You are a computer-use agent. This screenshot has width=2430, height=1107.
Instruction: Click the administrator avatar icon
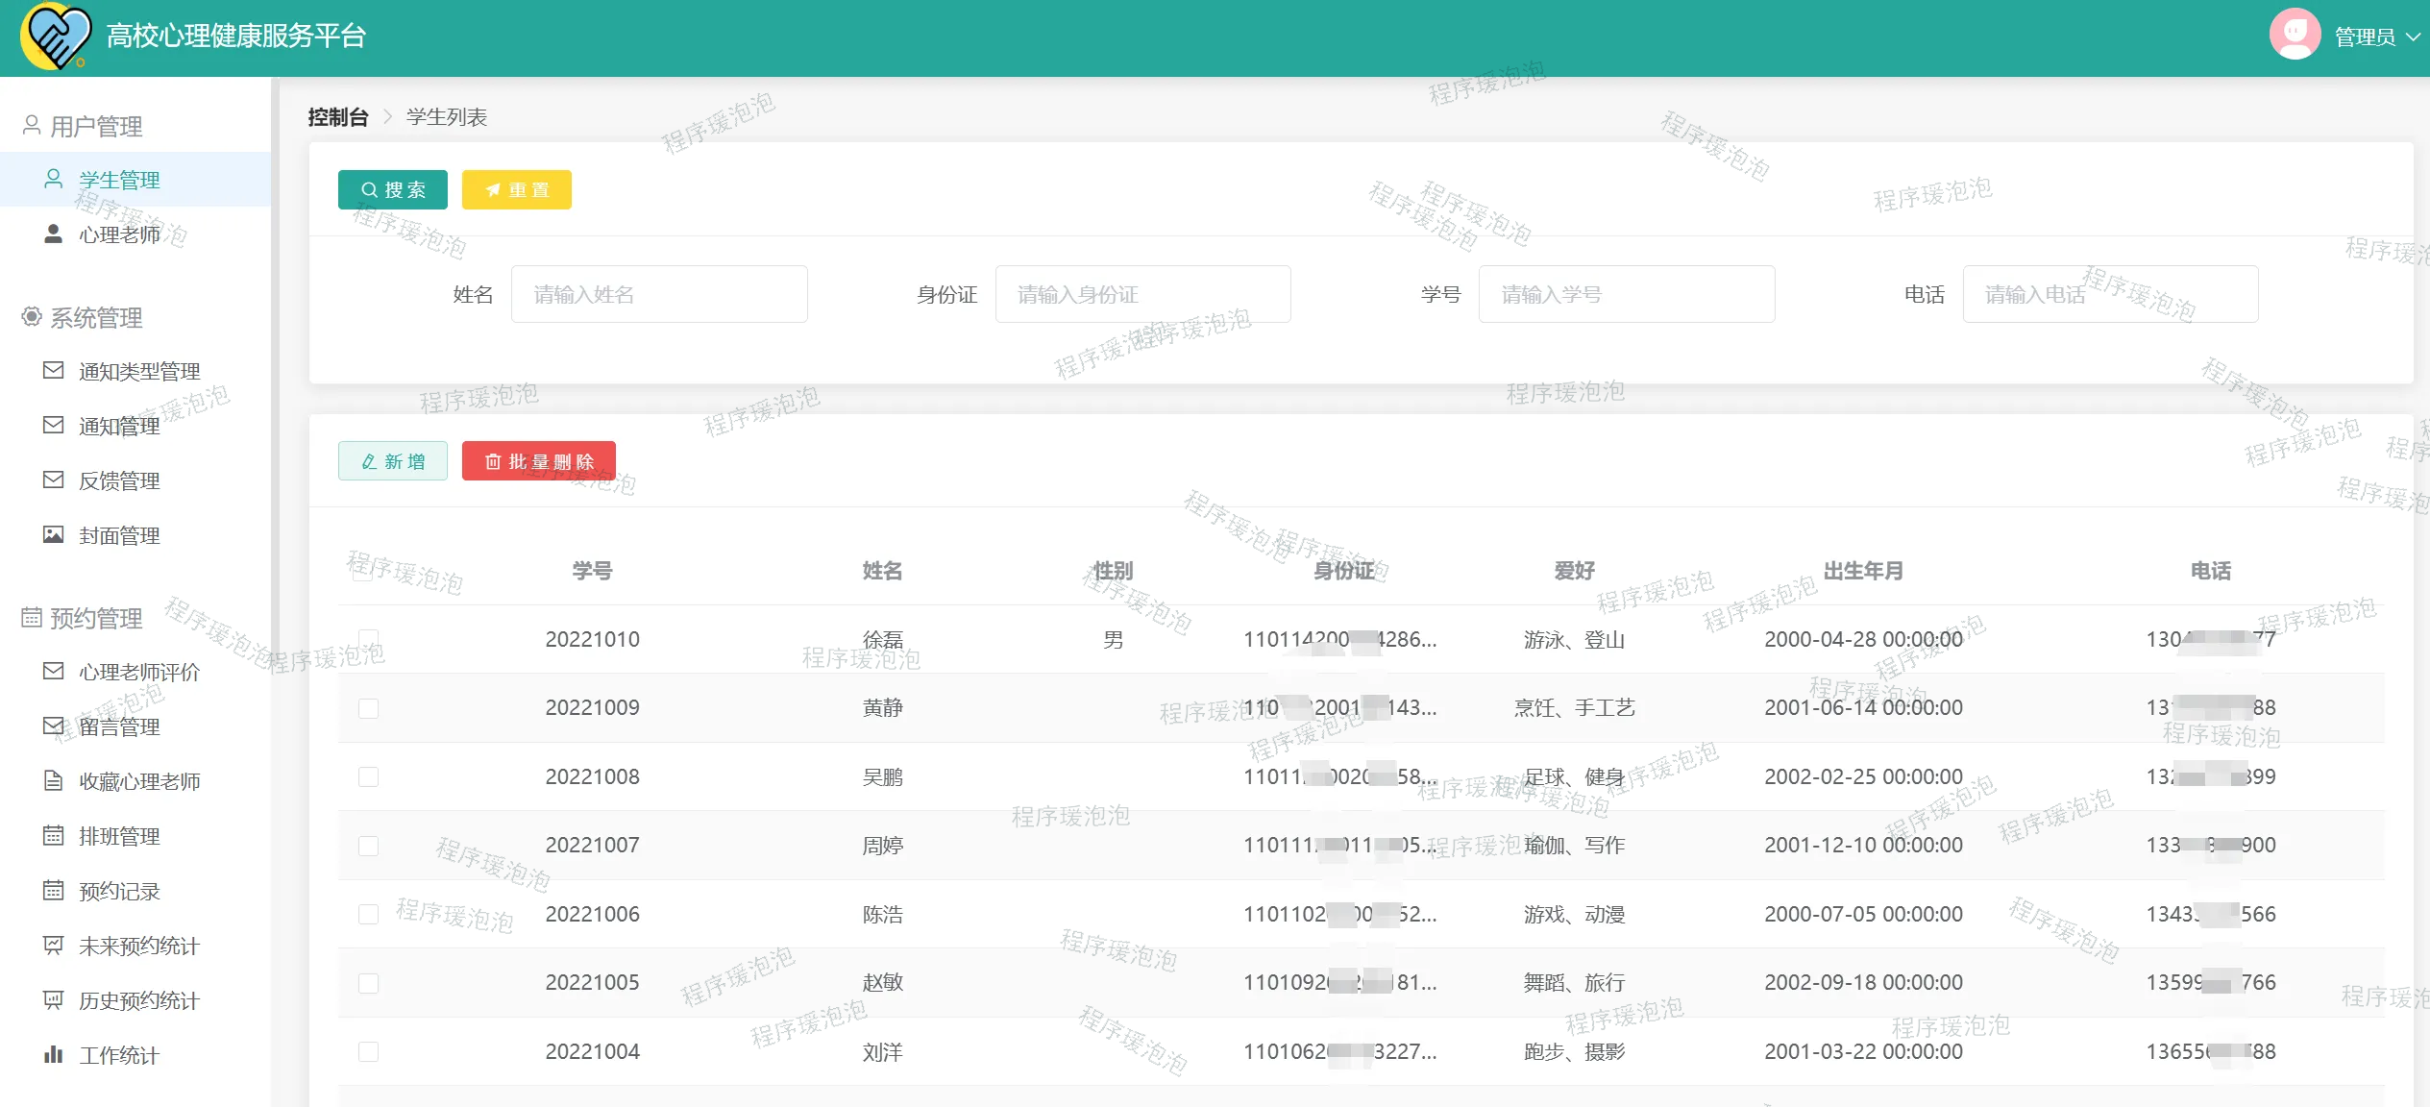tap(2294, 36)
